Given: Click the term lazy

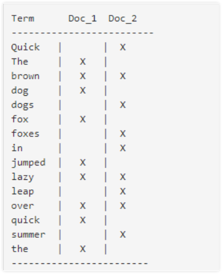Looking at the screenshot, I should [22, 177].
